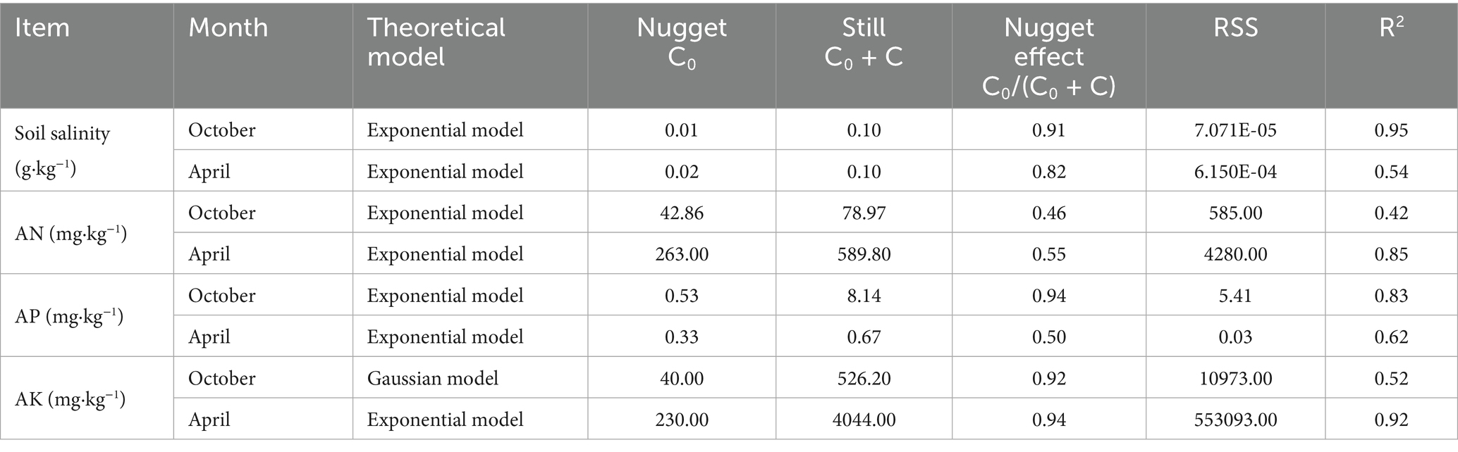
Task: Select the Month column header
Action: pyautogui.click(x=228, y=28)
